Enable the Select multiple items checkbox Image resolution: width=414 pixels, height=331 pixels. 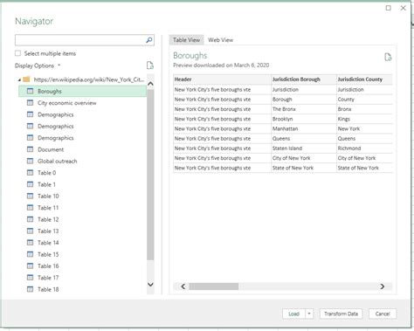[x=18, y=53]
